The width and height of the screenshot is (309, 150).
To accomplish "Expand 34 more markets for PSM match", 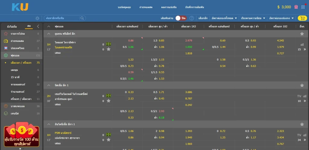I will (x=302, y=140).
